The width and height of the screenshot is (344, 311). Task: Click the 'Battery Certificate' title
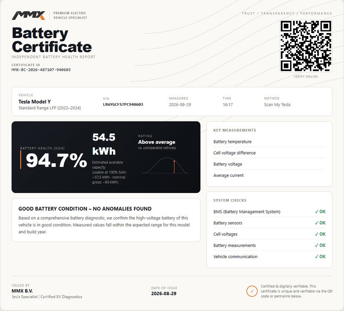click(x=52, y=40)
